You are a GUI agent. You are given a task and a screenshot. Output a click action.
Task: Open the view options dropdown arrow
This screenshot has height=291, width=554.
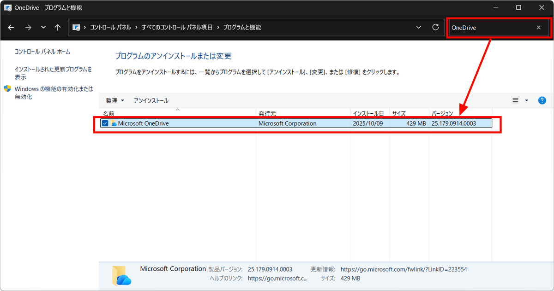click(527, 100)
